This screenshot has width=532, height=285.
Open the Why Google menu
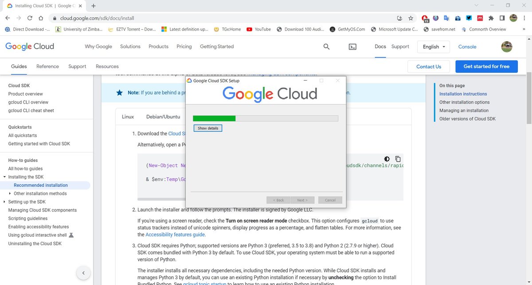pos(98,46)
